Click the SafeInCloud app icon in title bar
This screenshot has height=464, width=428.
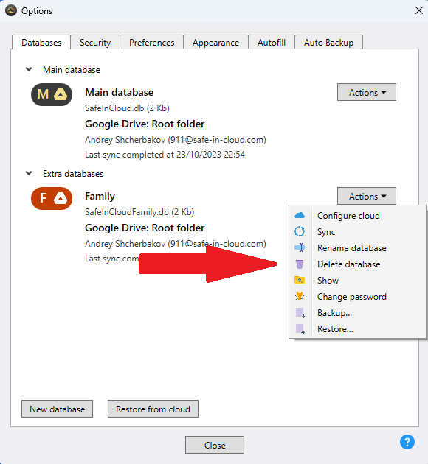11,10
